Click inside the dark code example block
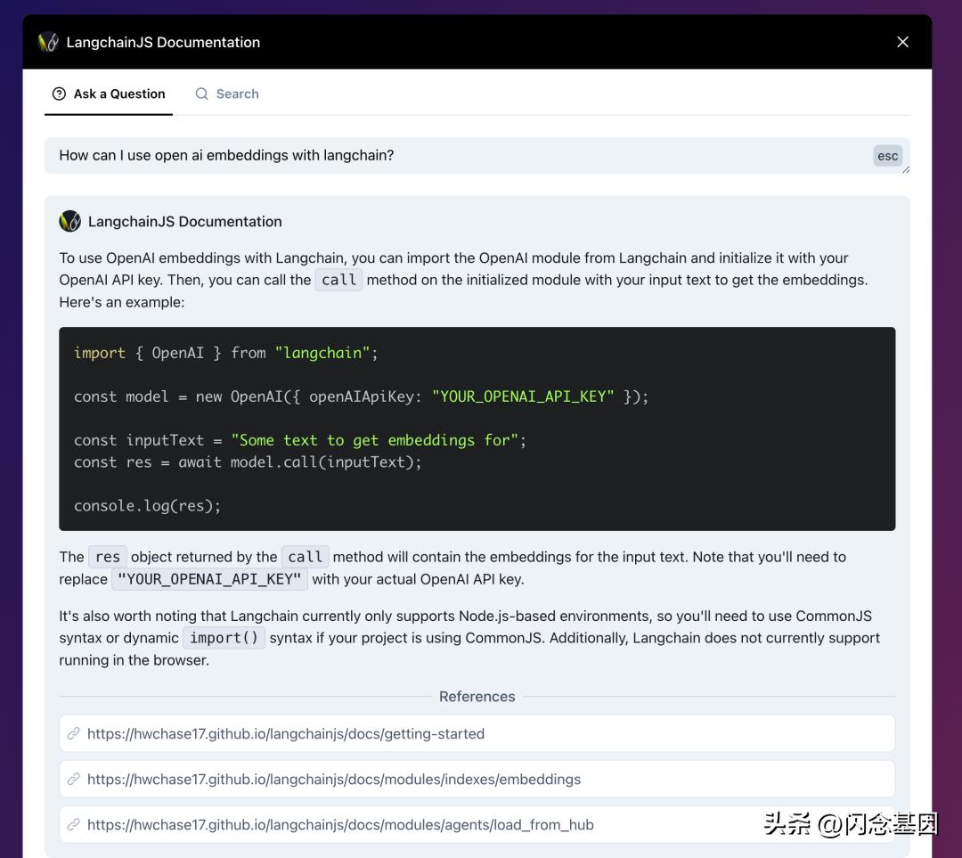Screen dimensions: 962x858 (x=477, y=429)
